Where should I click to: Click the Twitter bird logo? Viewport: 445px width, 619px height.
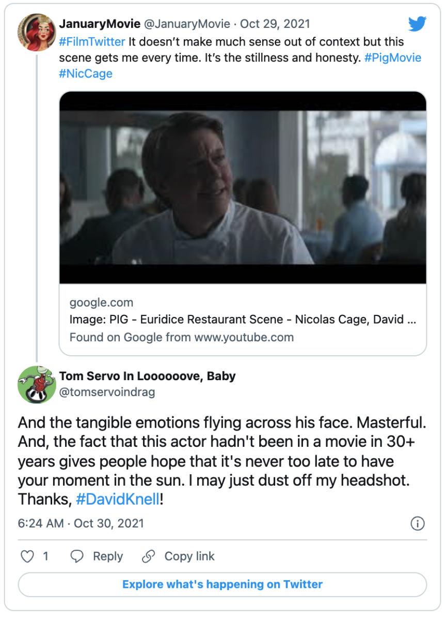(x=418, y=24)
